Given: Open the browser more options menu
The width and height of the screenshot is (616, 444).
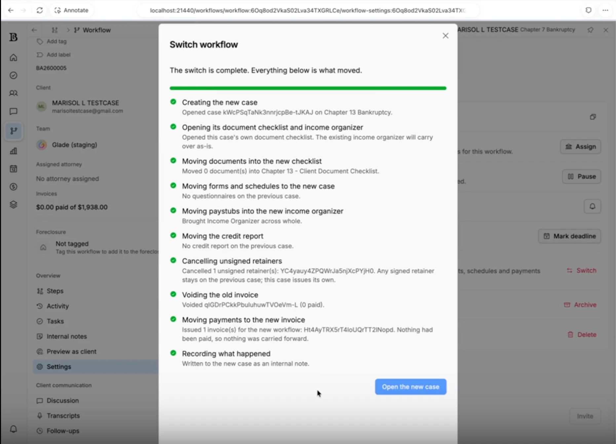Looking at the screenshot, I should [605, 10].
